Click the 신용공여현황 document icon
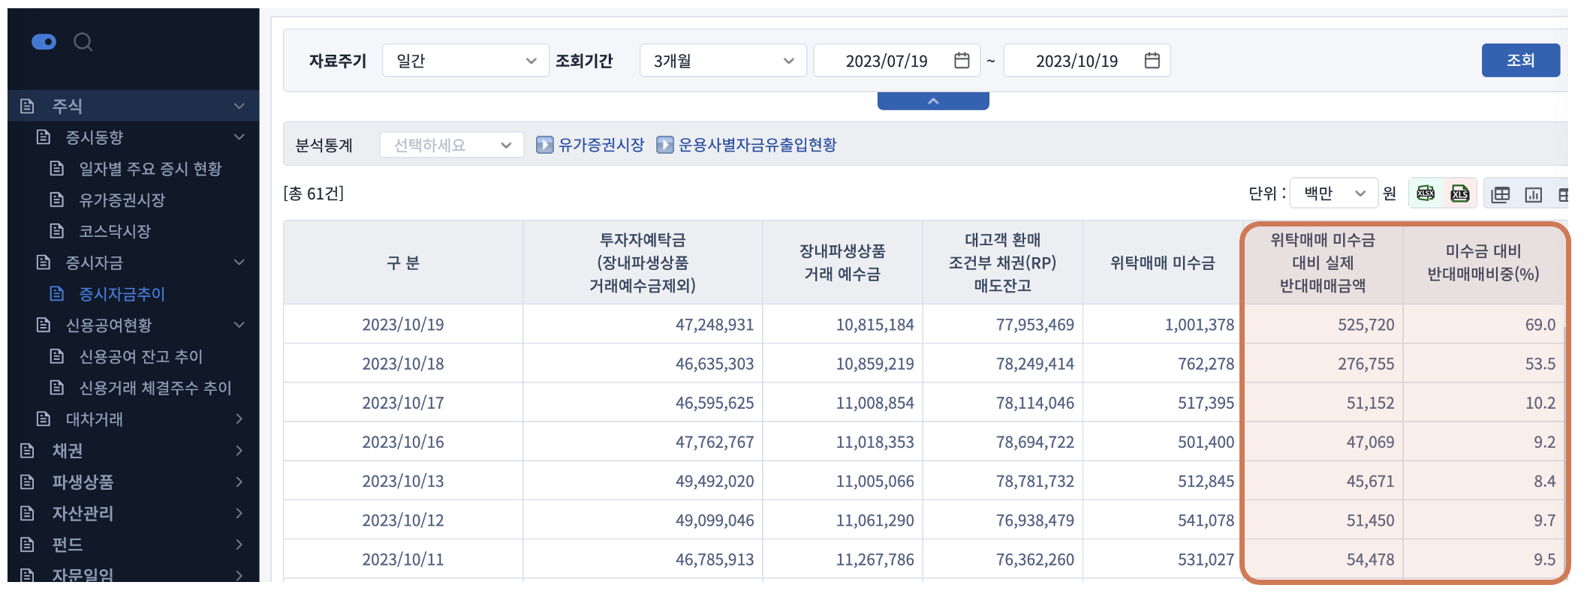 [44, 325]
